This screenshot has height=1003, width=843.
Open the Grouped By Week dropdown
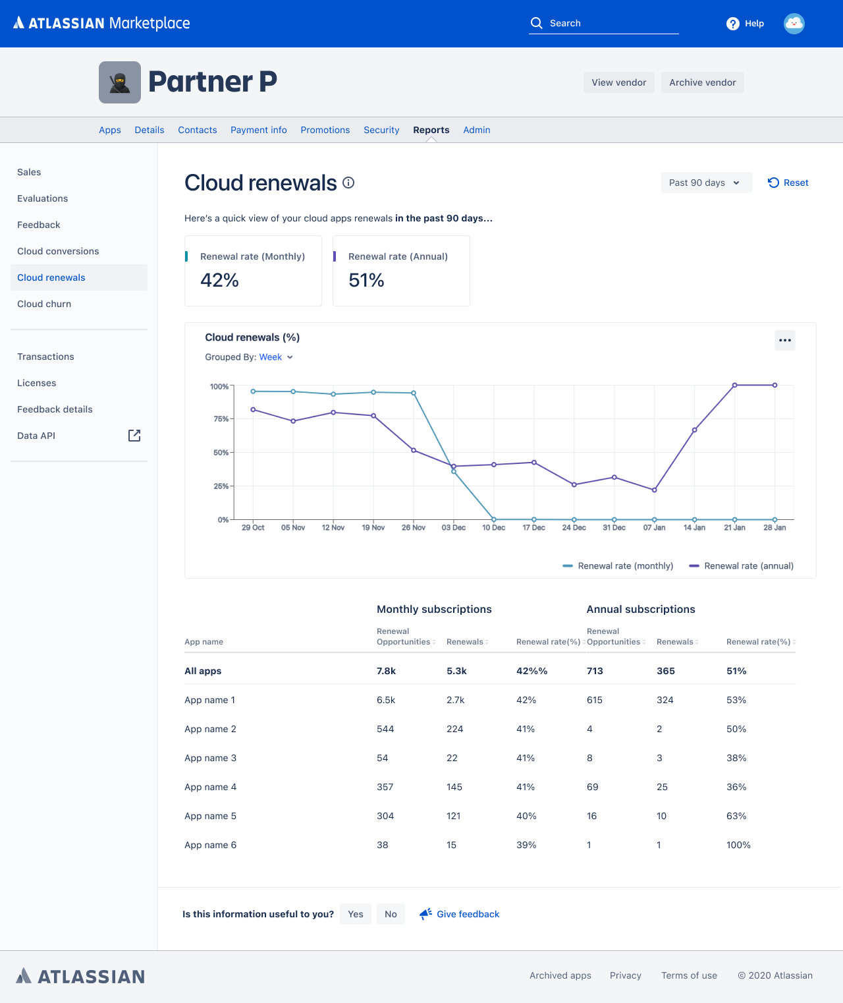(276, 357)
